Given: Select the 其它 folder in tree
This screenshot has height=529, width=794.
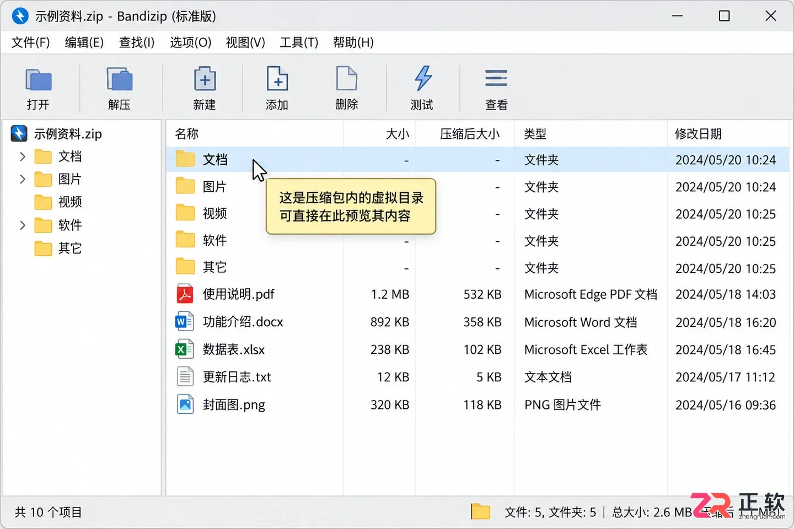Looking at the screenshot, I should (58, 248).
